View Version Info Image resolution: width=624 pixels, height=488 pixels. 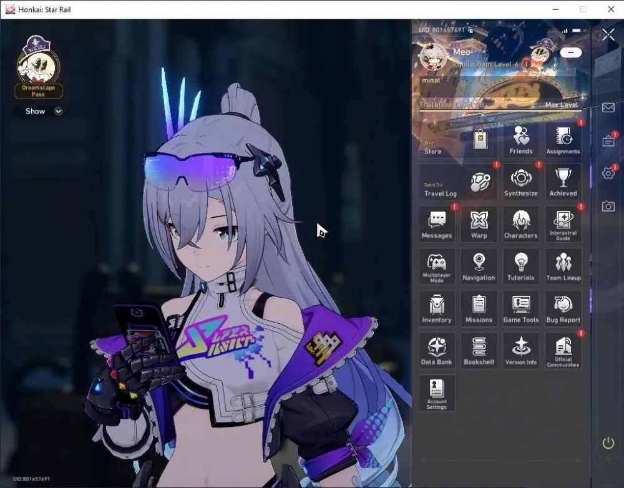coord(521,351)
